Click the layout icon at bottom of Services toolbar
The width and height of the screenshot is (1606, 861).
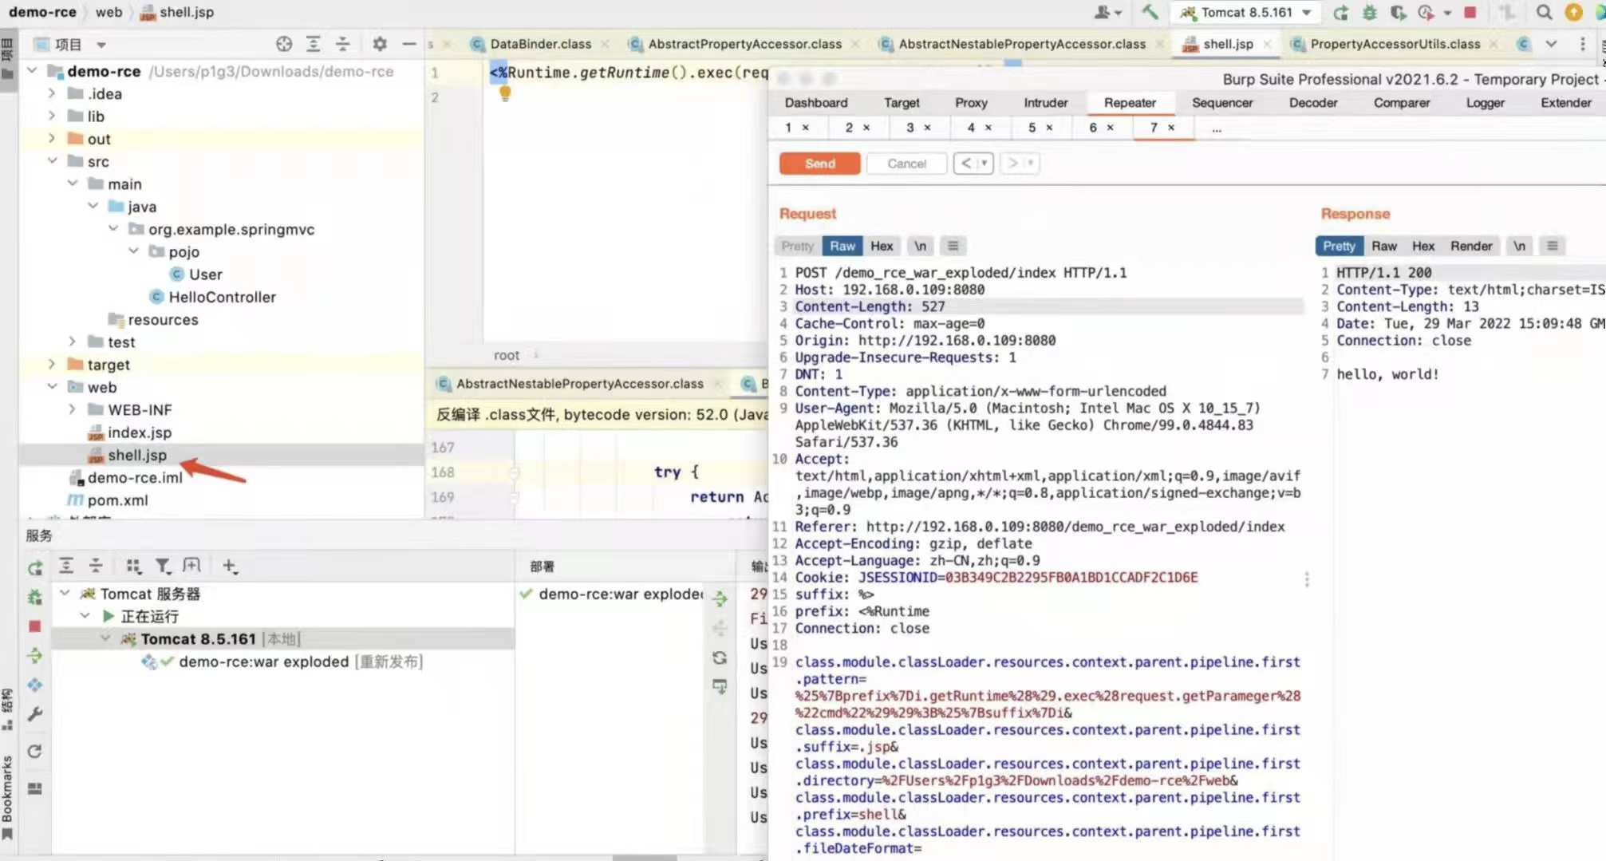34,788
